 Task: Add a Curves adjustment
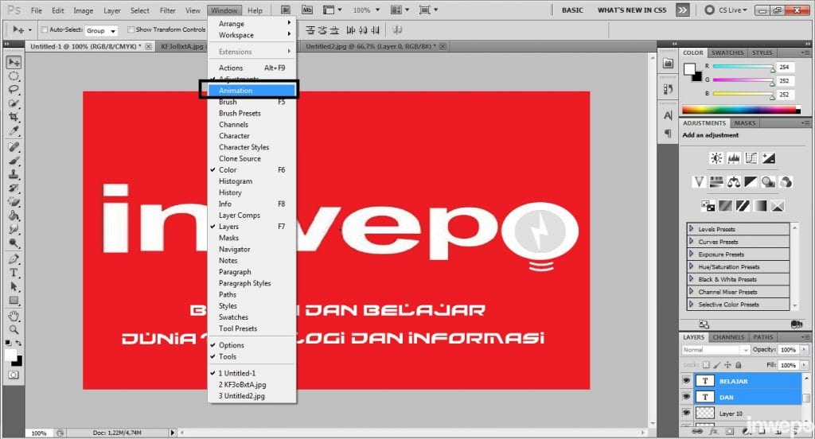[x=751, y=158]
